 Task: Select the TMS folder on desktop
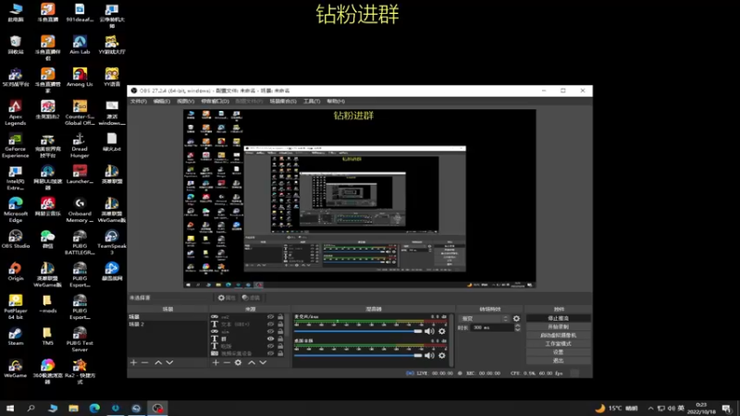pyautogui.click(x=47, y=336)
